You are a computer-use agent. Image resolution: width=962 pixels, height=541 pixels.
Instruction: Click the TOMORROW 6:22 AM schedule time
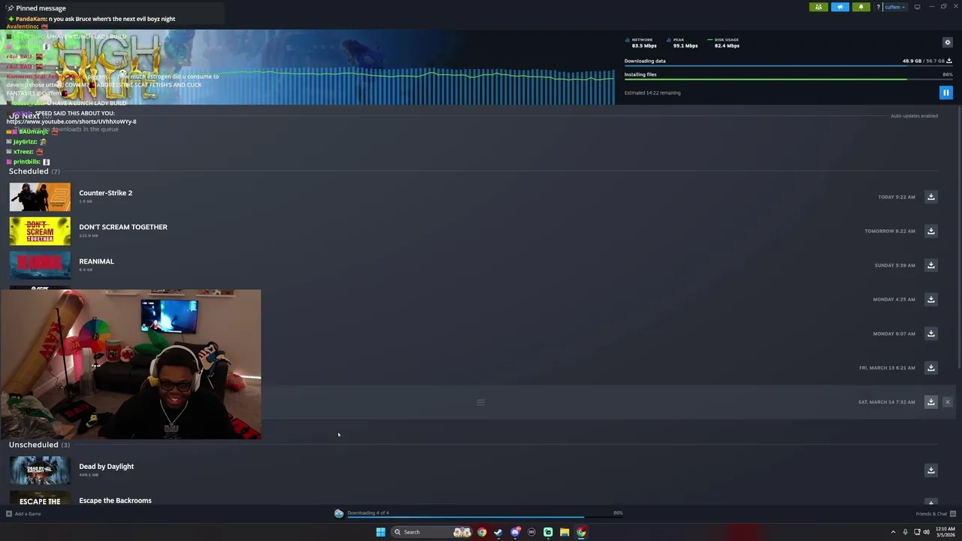tap(890, 231)
